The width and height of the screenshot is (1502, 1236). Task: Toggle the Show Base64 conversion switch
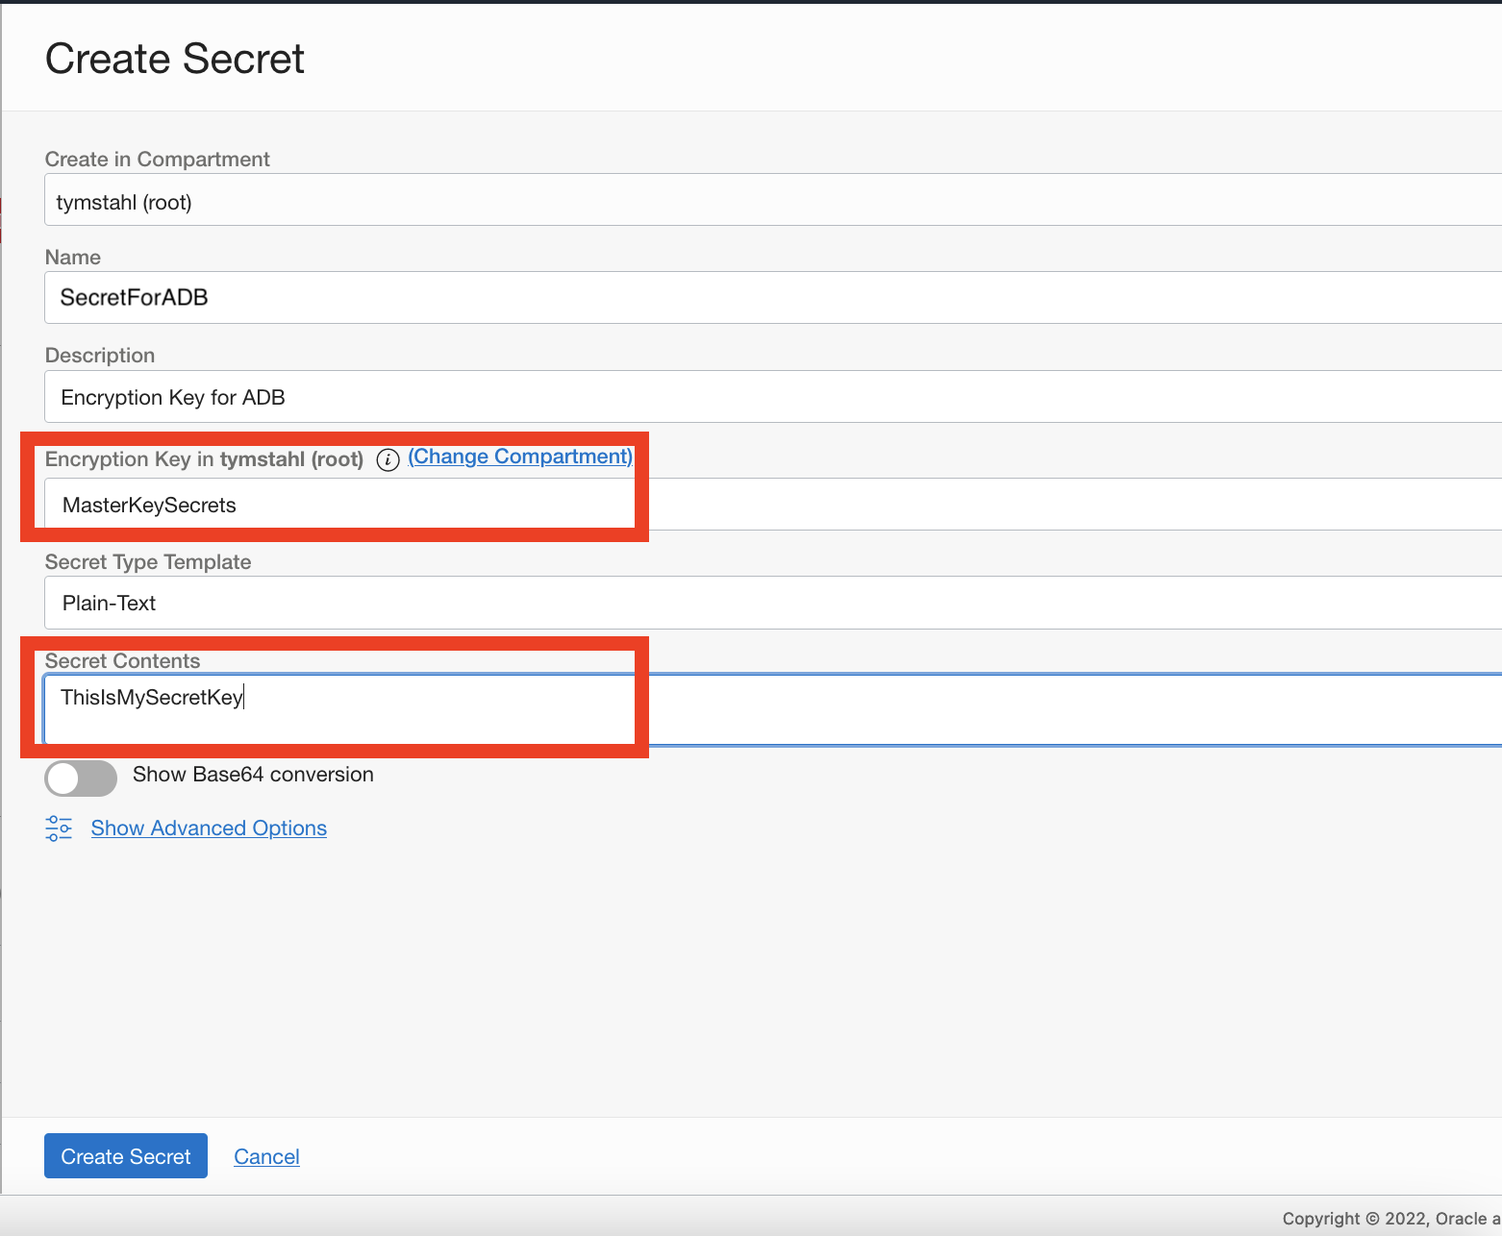click(x=81, y=779)
